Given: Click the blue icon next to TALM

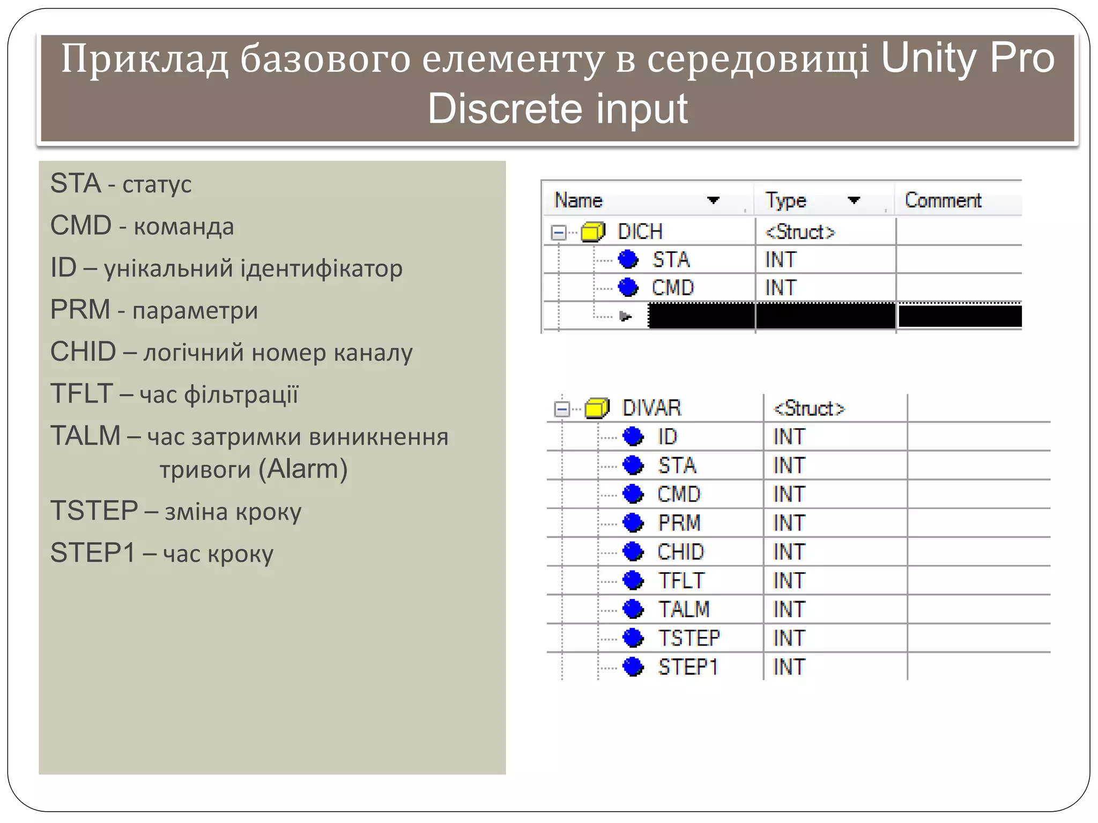Looking at the screenshot, I should pyautogui.click(x=633, y=609).
